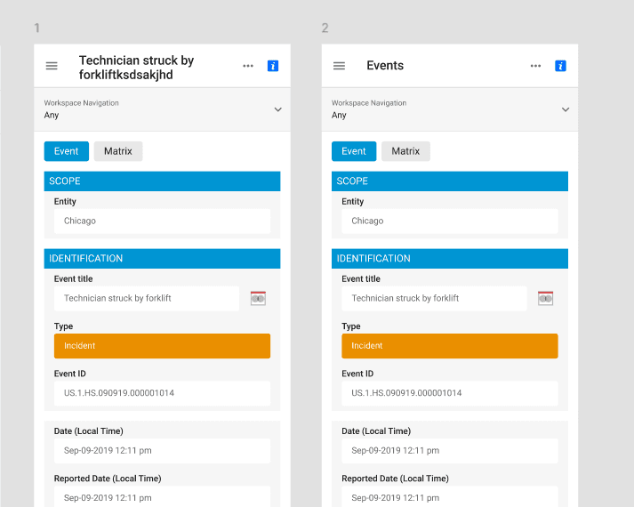Screen dimensions: 634x507
Task: Collapse IDENTIFICATION section header in screen 2
Action: [x=450, y=259]
